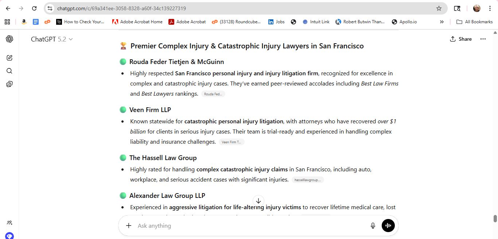Open the Chrome apps grid shortcut
This screenshot has height=239, width=498.
pos(7,22)
